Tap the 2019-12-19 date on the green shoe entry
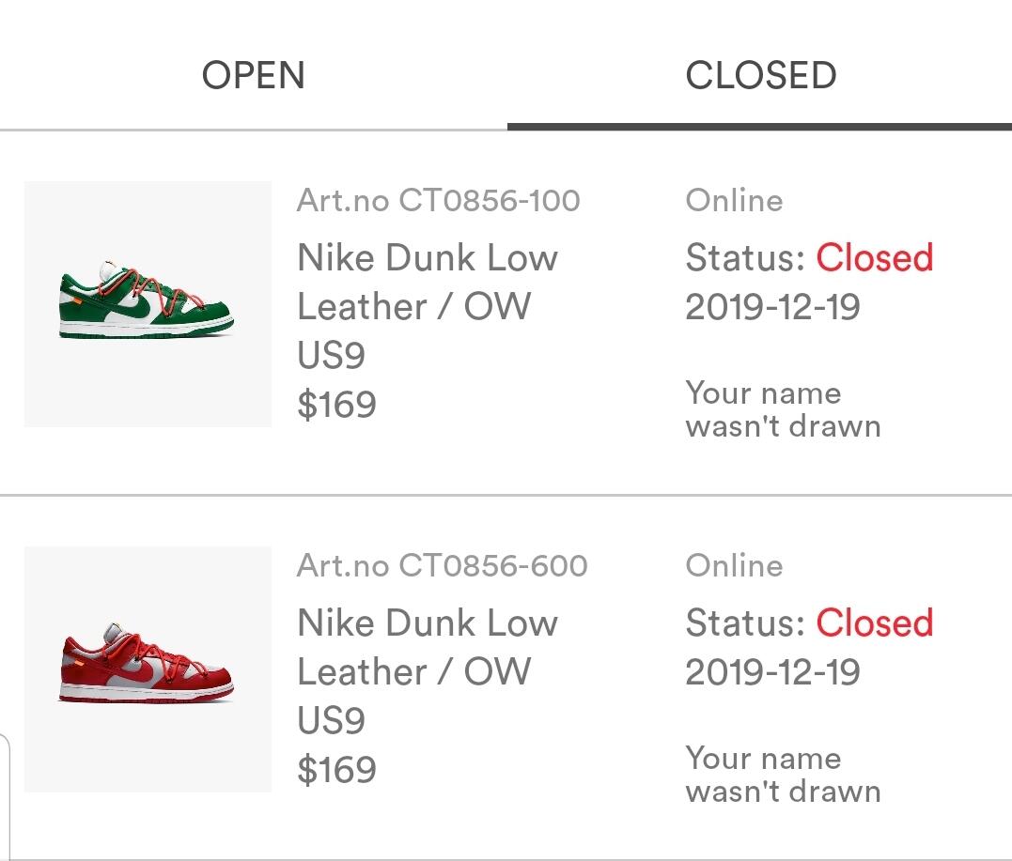 pos(772,307)
